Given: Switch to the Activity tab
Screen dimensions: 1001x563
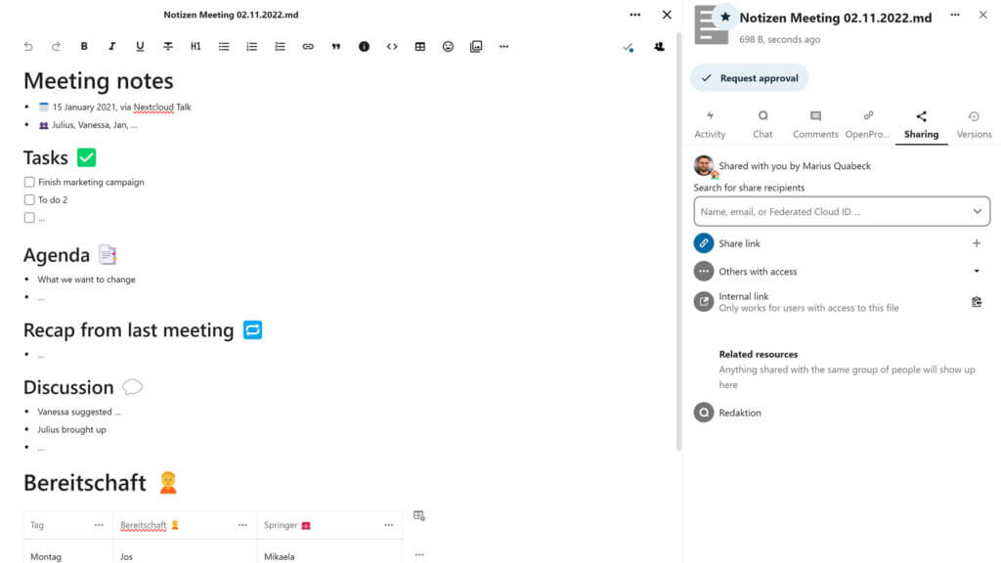Looking at the screenshot, I should click(710, 124).
